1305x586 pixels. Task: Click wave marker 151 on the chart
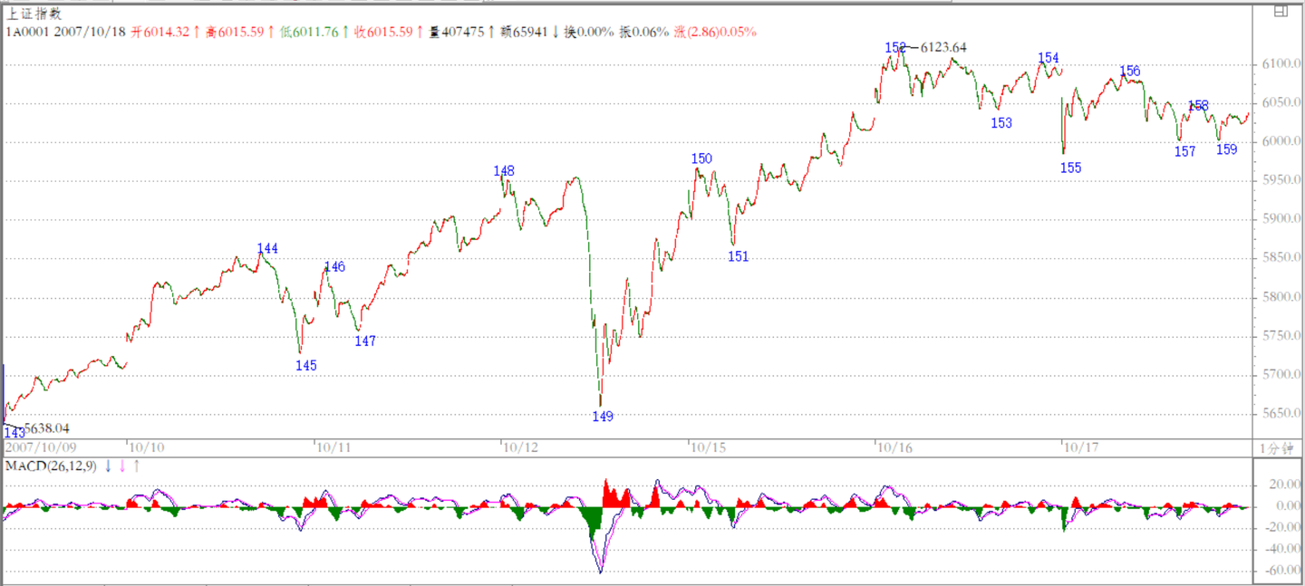[x=739, y=256]
